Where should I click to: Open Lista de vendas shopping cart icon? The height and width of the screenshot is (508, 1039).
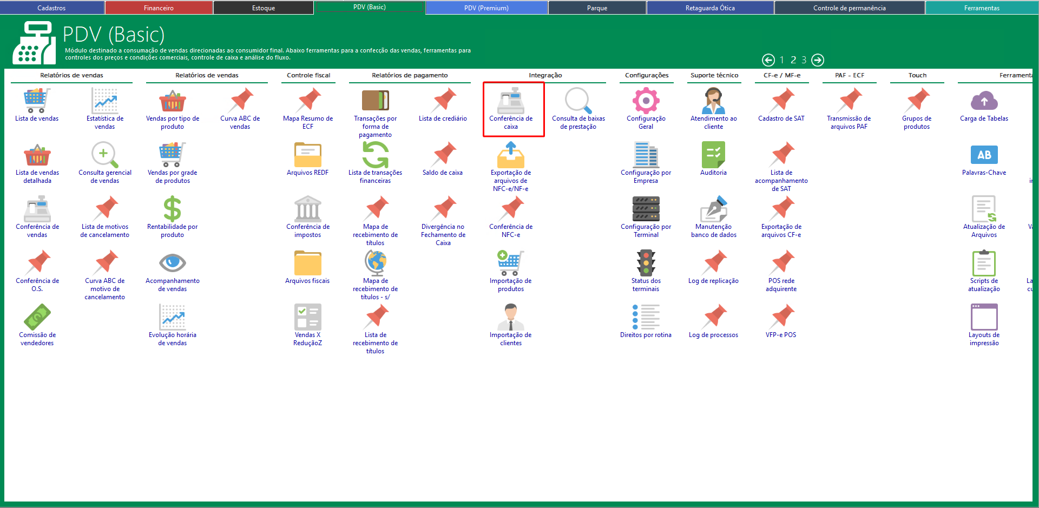click(37, 101)
